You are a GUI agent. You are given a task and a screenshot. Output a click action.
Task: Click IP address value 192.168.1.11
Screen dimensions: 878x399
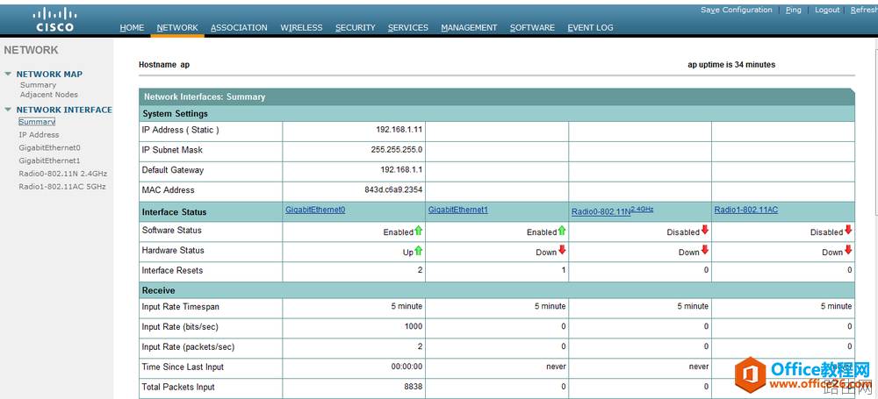(399, 130)
